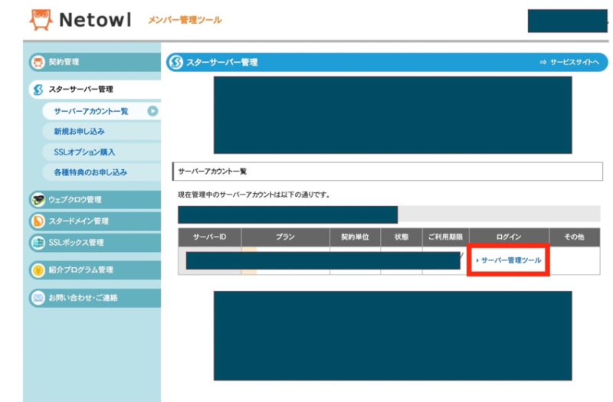Screen dimensions: 613x402
Task: Select 各種特典のお申し込み submenu item
Action: coord(102,172)
